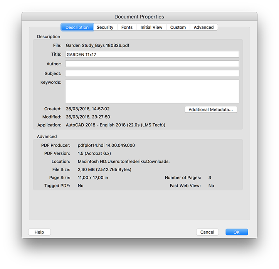
Task: Cancel the Document Properties dialog
Action: pyautogui.click(x=207, y=232)
